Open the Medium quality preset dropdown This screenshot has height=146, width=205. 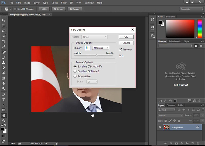pos(100,48)
